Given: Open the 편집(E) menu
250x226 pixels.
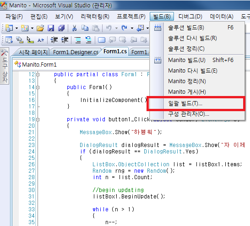Looking at the screenshot, I should pos(39,17).
